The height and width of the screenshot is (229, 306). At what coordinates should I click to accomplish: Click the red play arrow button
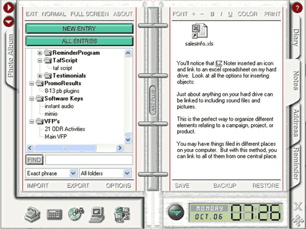click(8, 8)
